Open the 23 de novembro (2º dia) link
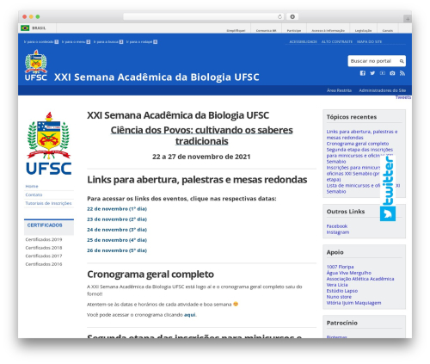 click(x=117, y=219)
